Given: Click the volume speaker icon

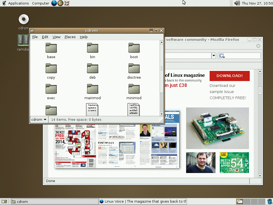Looking at the screenshot, I should click(x=237, y=3).
